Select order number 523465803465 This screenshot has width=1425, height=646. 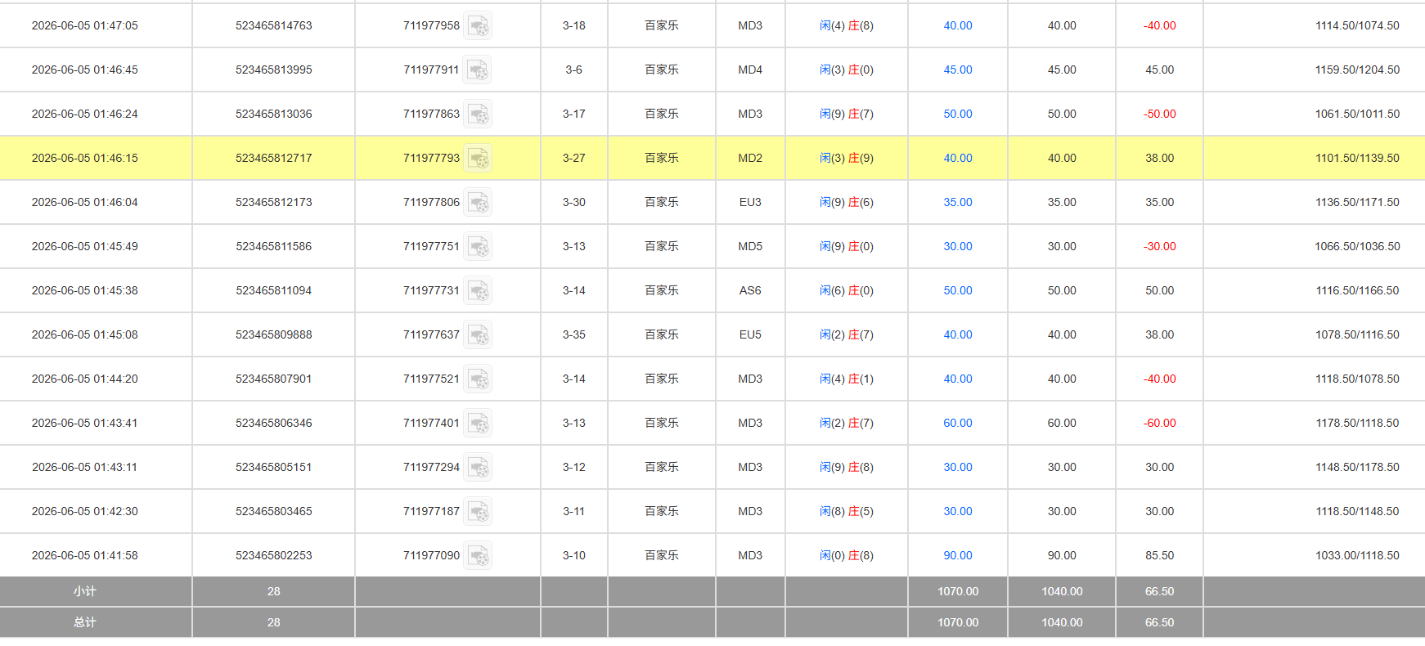[274, 511]
